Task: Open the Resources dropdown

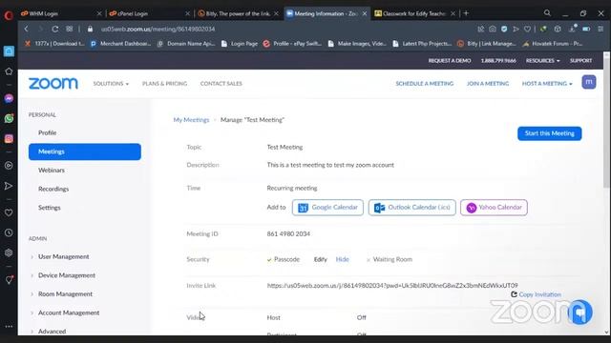Action: (x=542, y=61)
